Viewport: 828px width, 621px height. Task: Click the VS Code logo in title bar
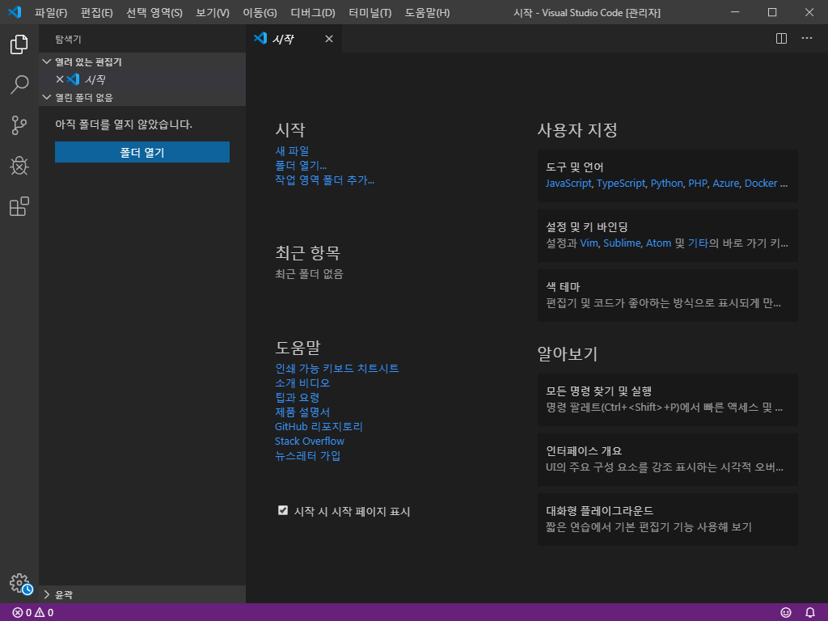point(15,12)
